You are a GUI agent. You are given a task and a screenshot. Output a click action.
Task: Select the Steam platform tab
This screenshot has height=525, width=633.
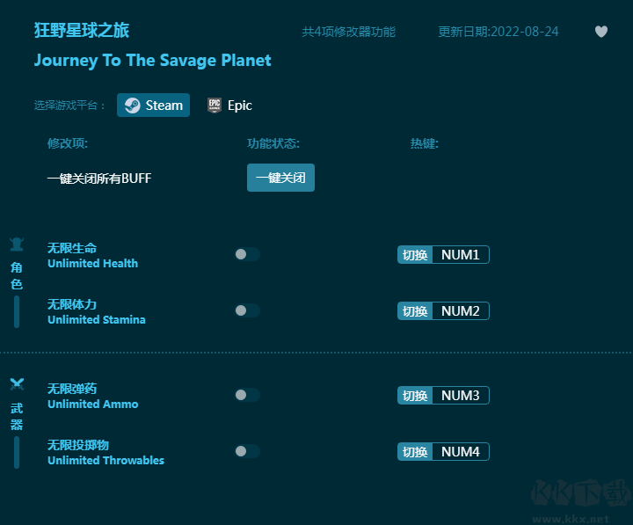click(x=154, y=106)
